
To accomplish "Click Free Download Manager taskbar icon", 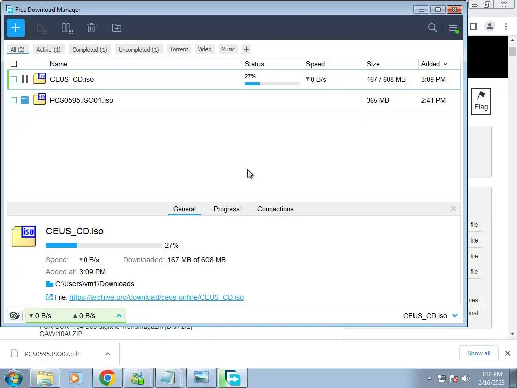I will (x=232, y=378).
